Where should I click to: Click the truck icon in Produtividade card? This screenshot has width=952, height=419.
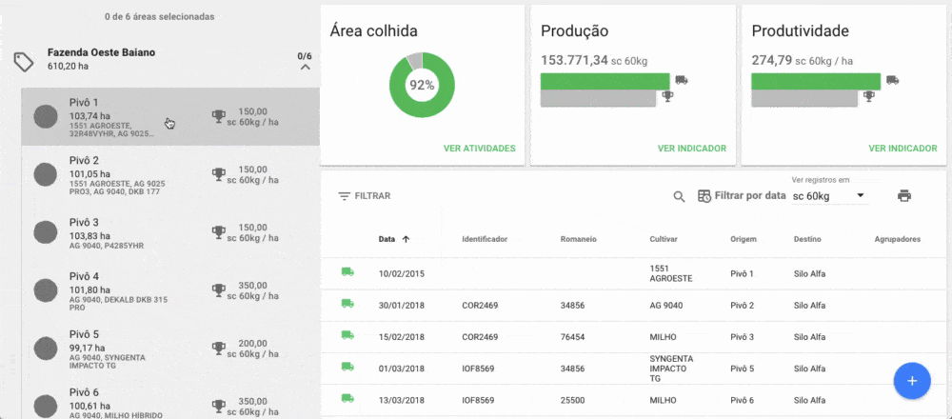(892, 80)
